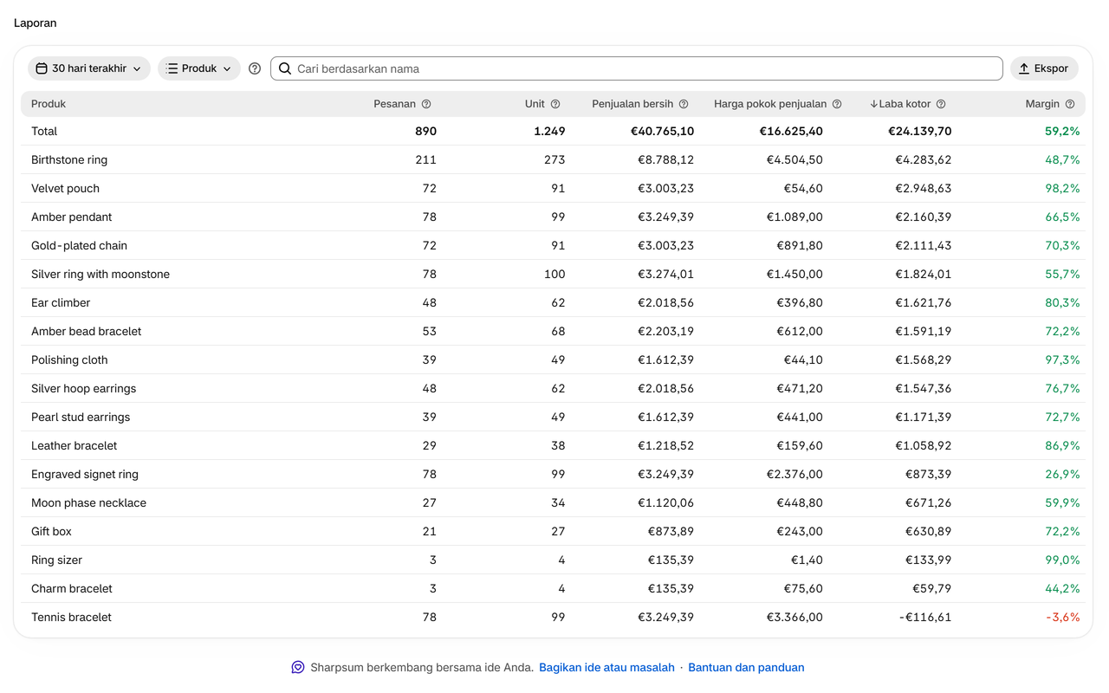Click the Laba kotor help icon
Image resolution: width=1109 pixels, height=693 pixels.
click(x=941, y=104)
